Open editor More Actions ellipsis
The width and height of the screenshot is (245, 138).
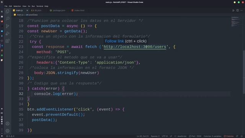click(242, 10)
